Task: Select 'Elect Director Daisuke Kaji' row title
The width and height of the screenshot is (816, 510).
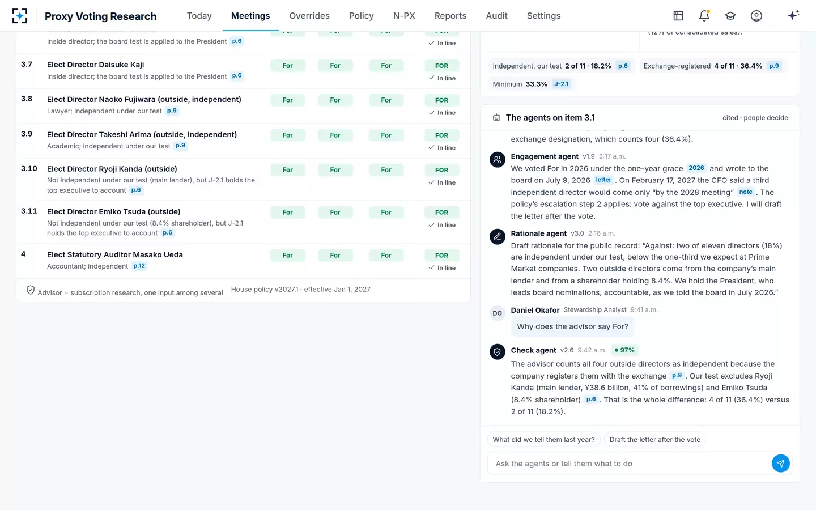Action: (x=95, y=65)
